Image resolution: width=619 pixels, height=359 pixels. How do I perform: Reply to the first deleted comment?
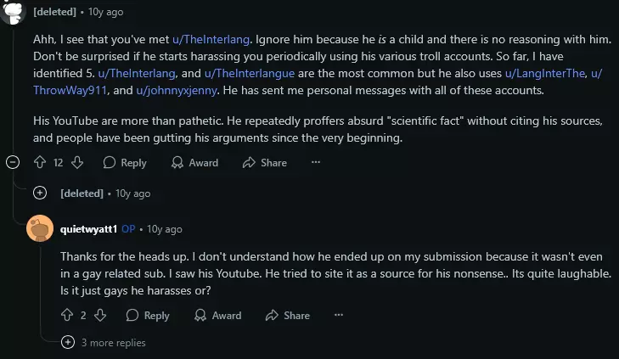coord(125,162)
